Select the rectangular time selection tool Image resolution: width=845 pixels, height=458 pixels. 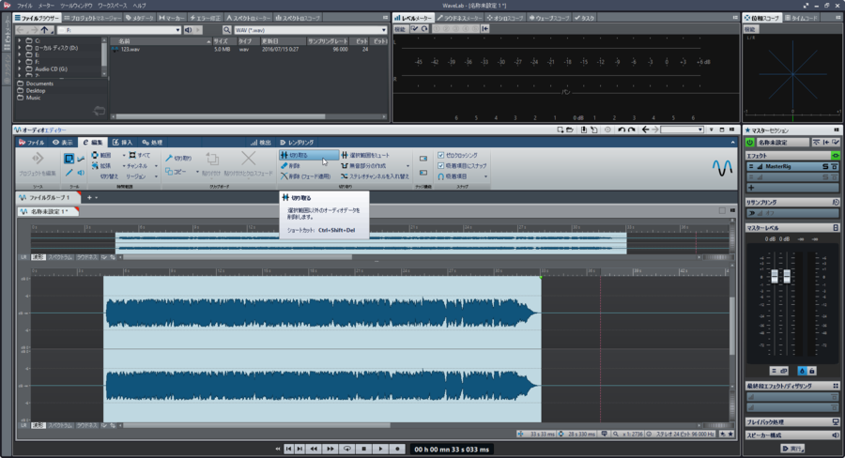point(69,159)
